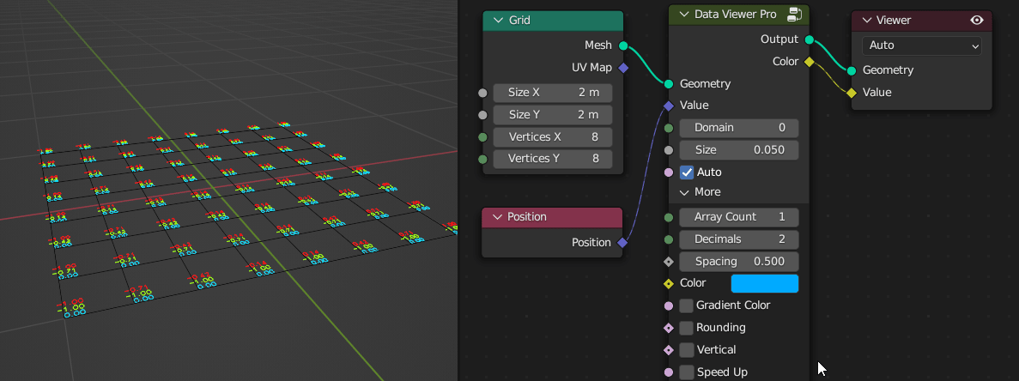1019x381 pixels.
Task: Click the Vertices Y field showing 8
Action: (552, 159)
